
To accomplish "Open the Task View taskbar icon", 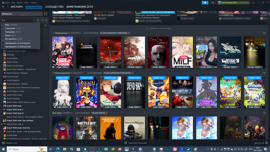I will [51, 149].
